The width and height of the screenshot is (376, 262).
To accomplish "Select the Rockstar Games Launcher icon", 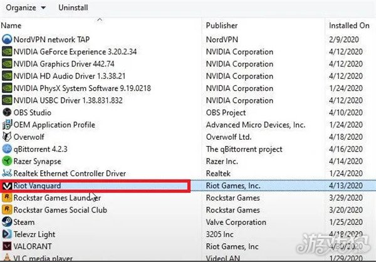I will pos(7,198).
